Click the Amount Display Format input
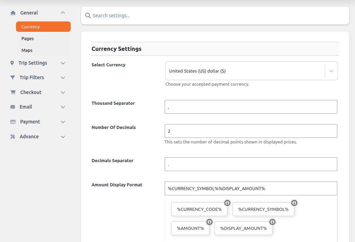Viewport: 355px width, 242px height. 251,188
